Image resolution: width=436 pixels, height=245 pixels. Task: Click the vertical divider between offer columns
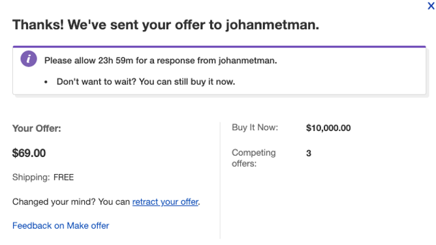220,180
